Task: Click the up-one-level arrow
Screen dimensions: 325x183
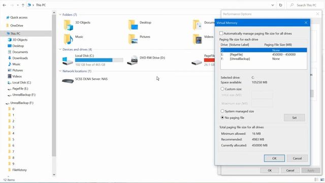Action: (x=23, y=5)
